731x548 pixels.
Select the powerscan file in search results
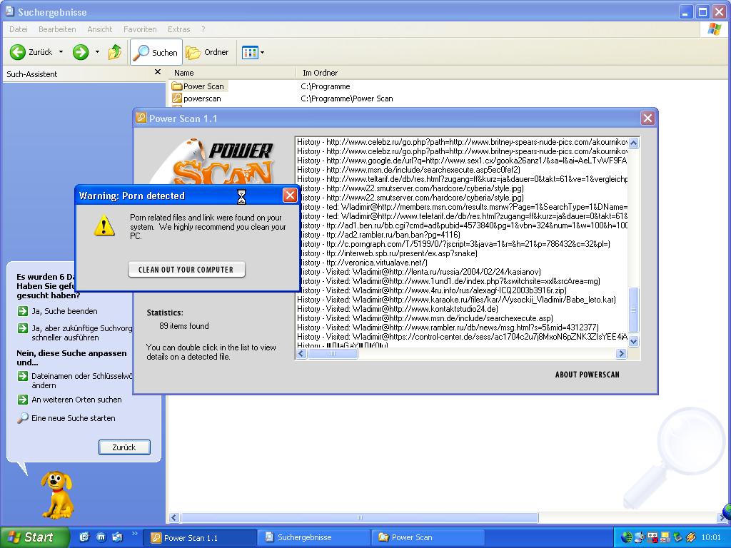click(197, 98)
